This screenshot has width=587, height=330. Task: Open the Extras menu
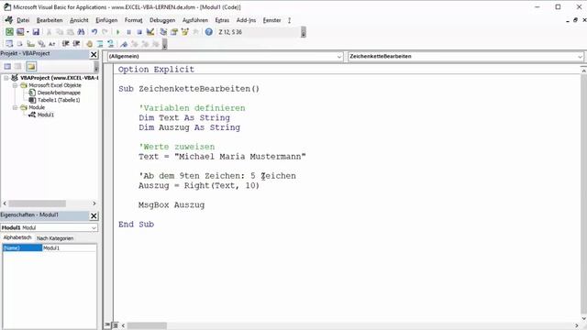tap(222, 20)
